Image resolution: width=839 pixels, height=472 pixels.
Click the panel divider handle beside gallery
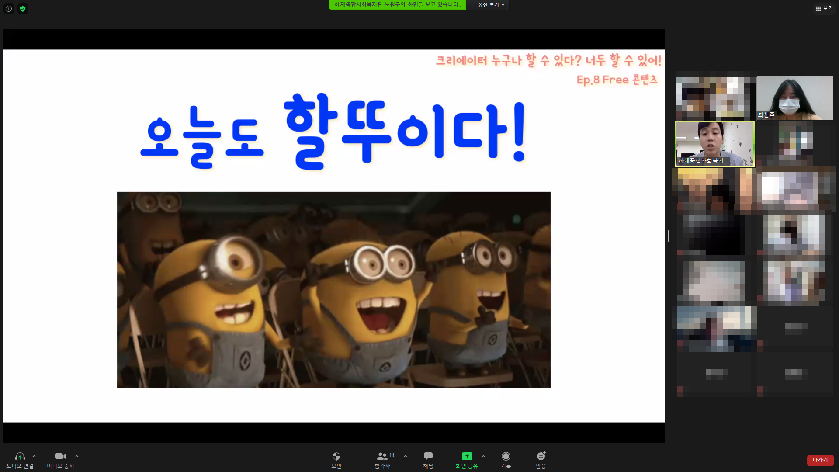click(668, 236)
